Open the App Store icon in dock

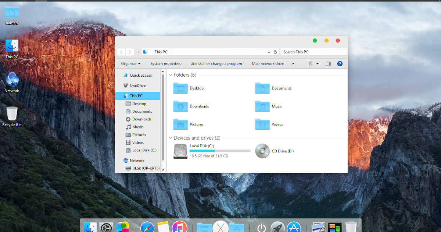pyautogui.click(x=294, y=227)
